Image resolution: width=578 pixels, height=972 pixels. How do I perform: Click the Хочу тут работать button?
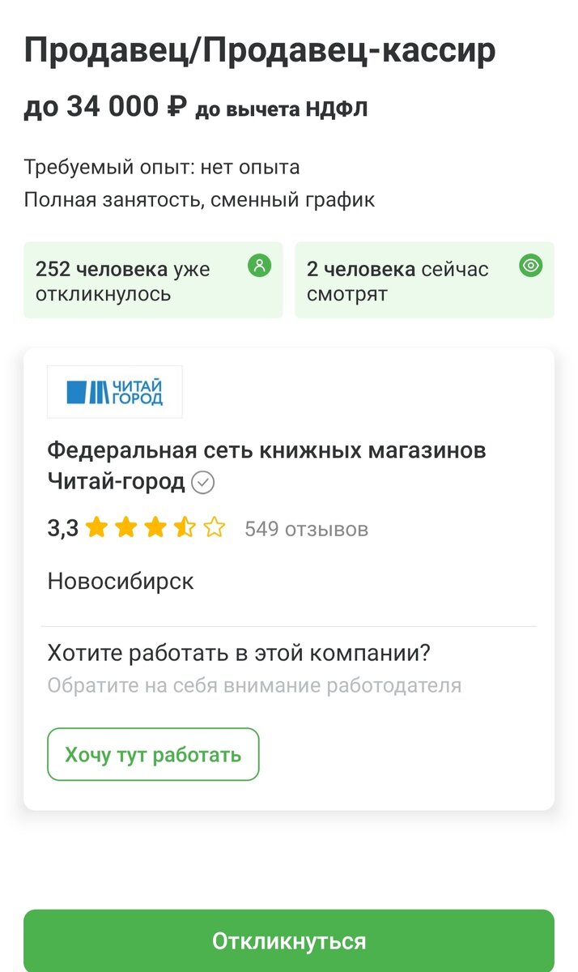(153, 754)
